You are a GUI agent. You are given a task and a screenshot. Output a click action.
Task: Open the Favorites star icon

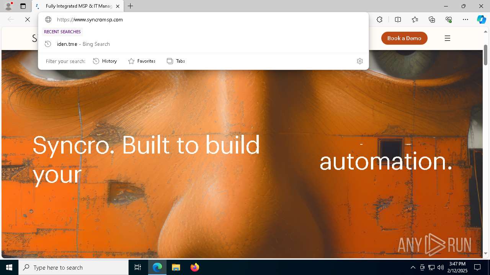(x=415, y=19)
